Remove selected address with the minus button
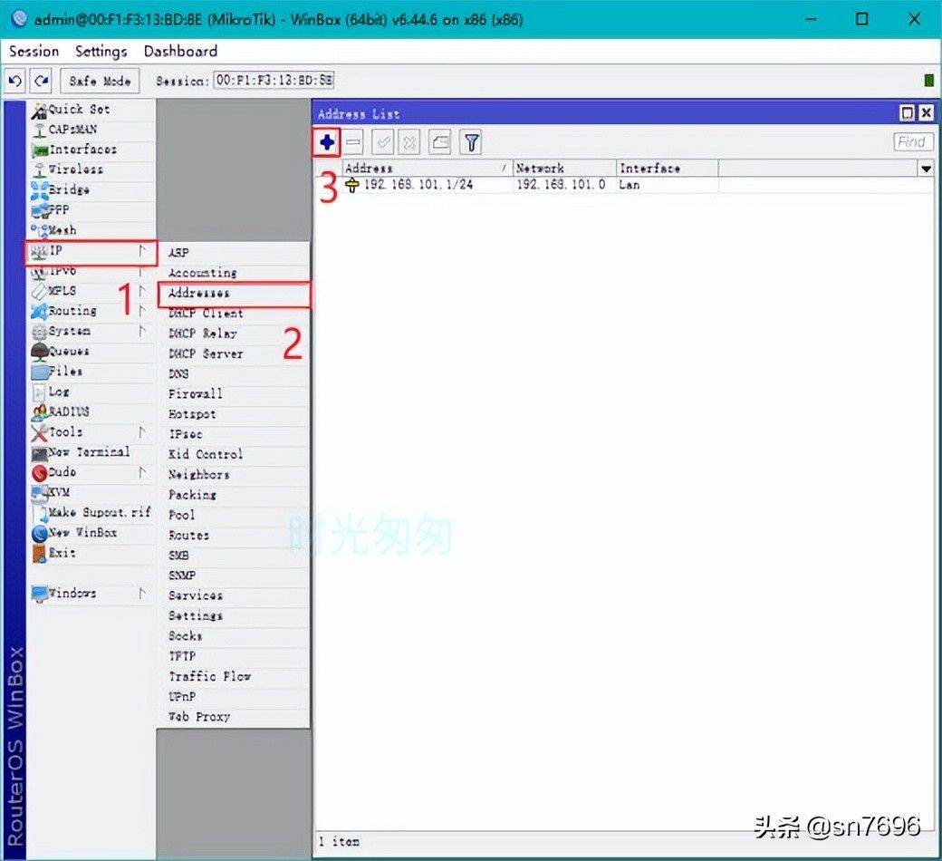Screen dimensions: 942x861 (x=353, y=142)
